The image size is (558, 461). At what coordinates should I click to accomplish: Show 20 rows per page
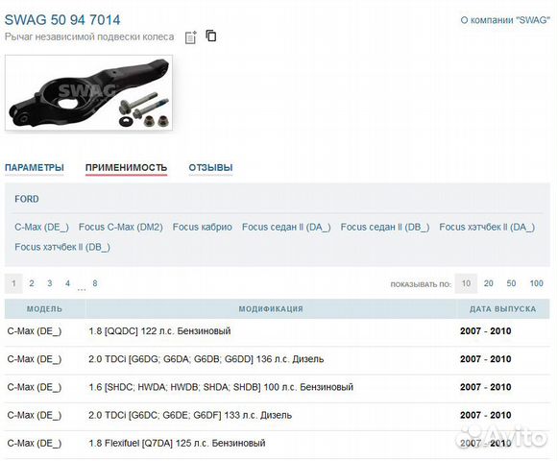tap(488, 283)
